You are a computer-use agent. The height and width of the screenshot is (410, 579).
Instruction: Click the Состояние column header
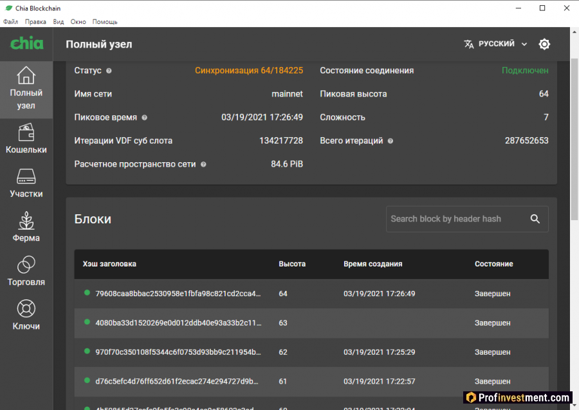493,264
